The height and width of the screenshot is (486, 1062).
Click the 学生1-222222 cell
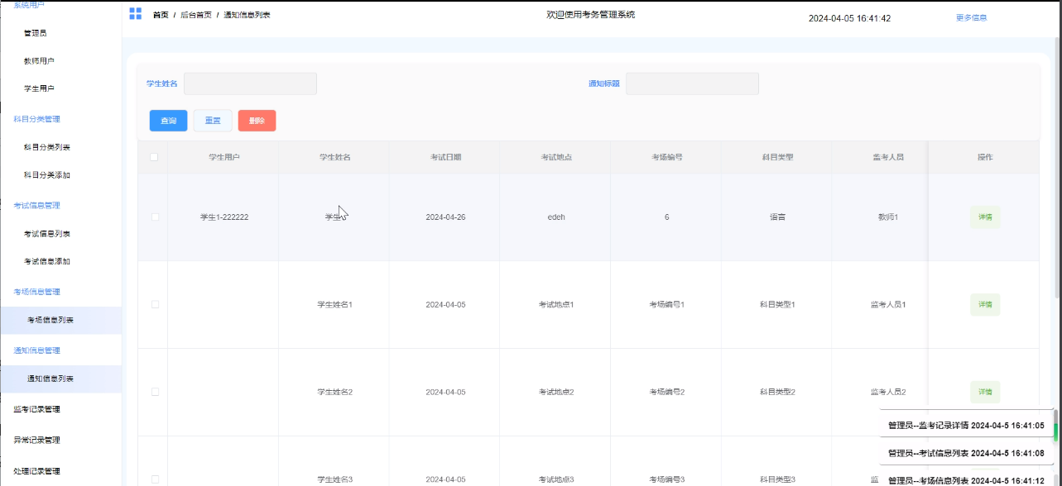[224, 217]
